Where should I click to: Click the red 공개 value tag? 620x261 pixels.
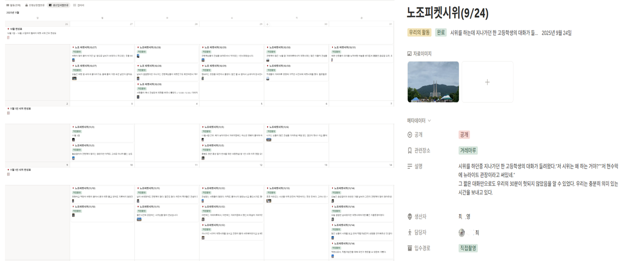point(464,135)
